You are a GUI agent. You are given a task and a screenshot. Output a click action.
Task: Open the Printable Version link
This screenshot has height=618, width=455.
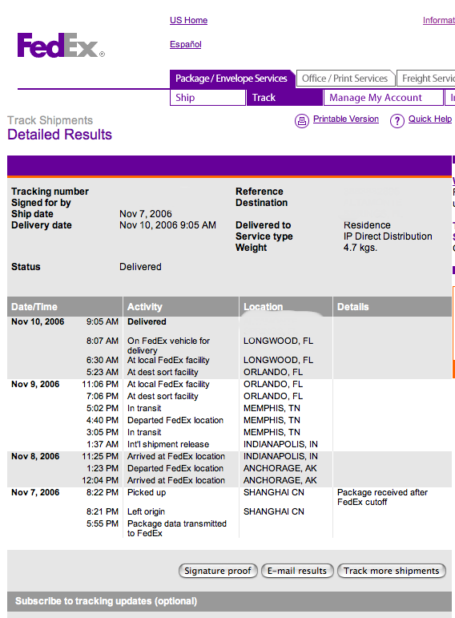(x=346, y=119)
